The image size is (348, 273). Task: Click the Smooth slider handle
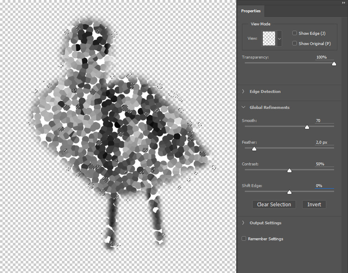pos(307,127)
